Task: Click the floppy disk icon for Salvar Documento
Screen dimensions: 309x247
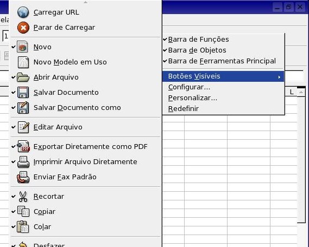Action: (23, 93)
